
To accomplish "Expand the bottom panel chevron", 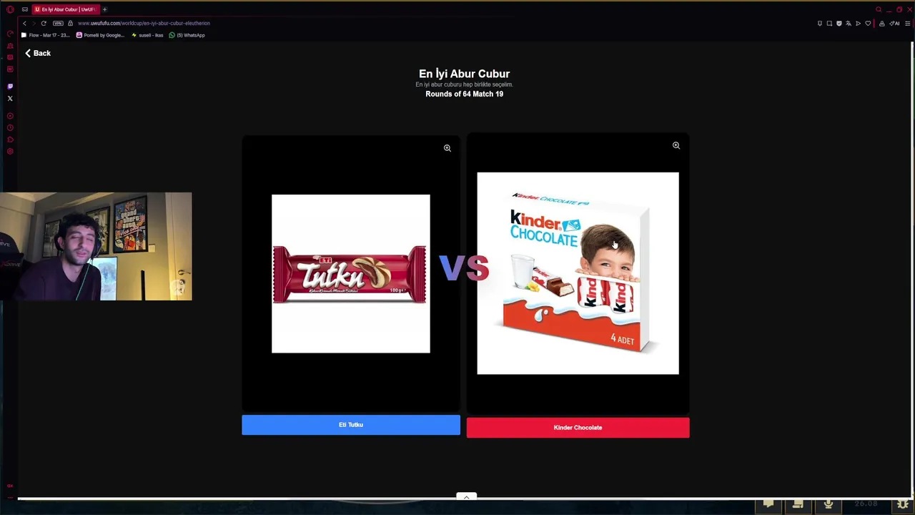I will point(466,496).
